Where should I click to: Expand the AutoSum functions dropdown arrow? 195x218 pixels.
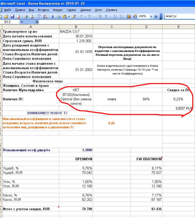point(110,17)
